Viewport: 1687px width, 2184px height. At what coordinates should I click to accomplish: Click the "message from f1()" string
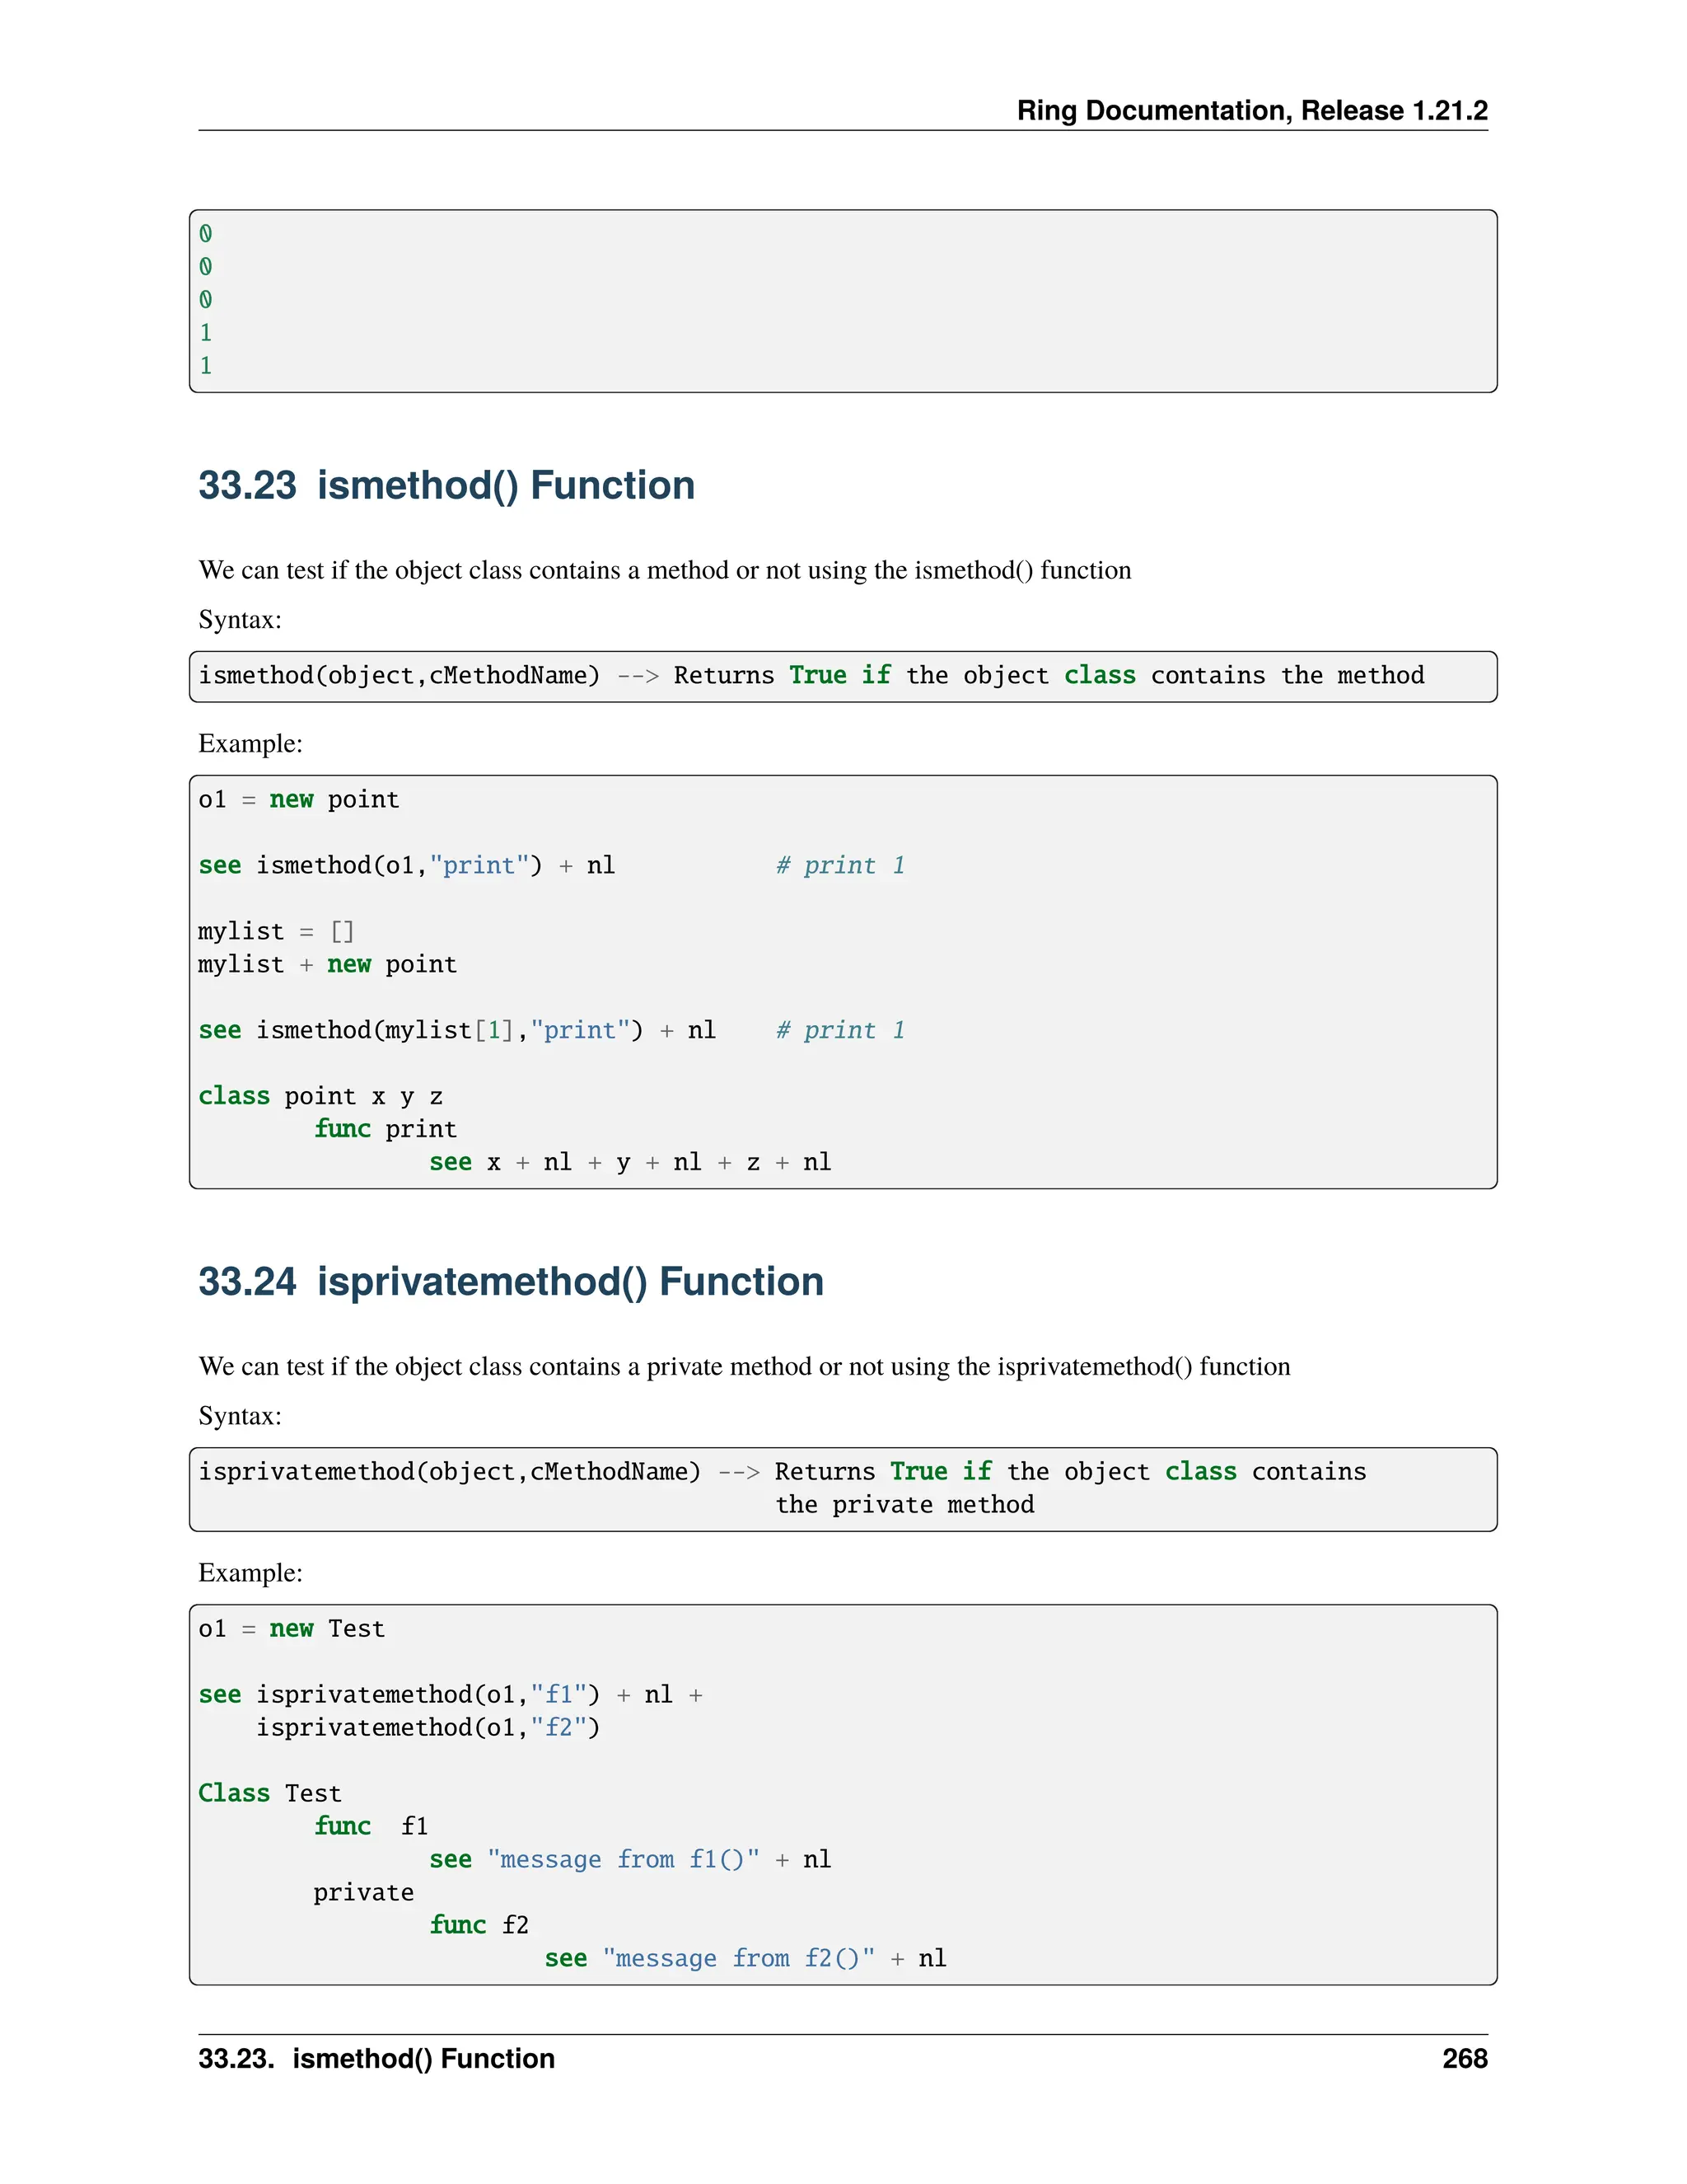(x=623, y=1859)
